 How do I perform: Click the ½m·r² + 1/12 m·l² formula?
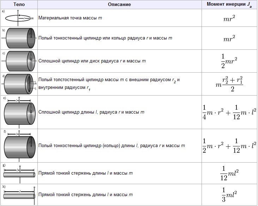(229, 146)
